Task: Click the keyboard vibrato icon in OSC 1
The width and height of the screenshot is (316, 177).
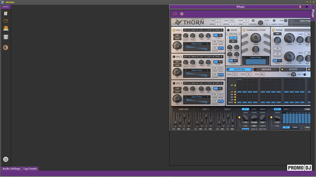Action: 221,48
